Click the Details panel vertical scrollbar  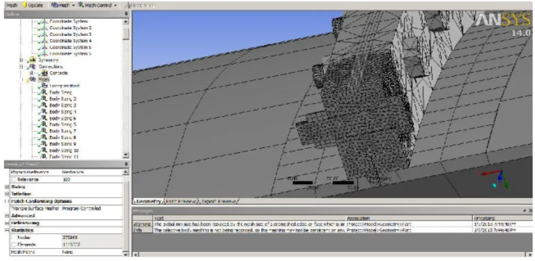pyautogui.click(x=126, y=212)
